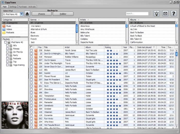The image size is (180, 134).
Task: Click the Search input field
Action: (x=137, y=14)
